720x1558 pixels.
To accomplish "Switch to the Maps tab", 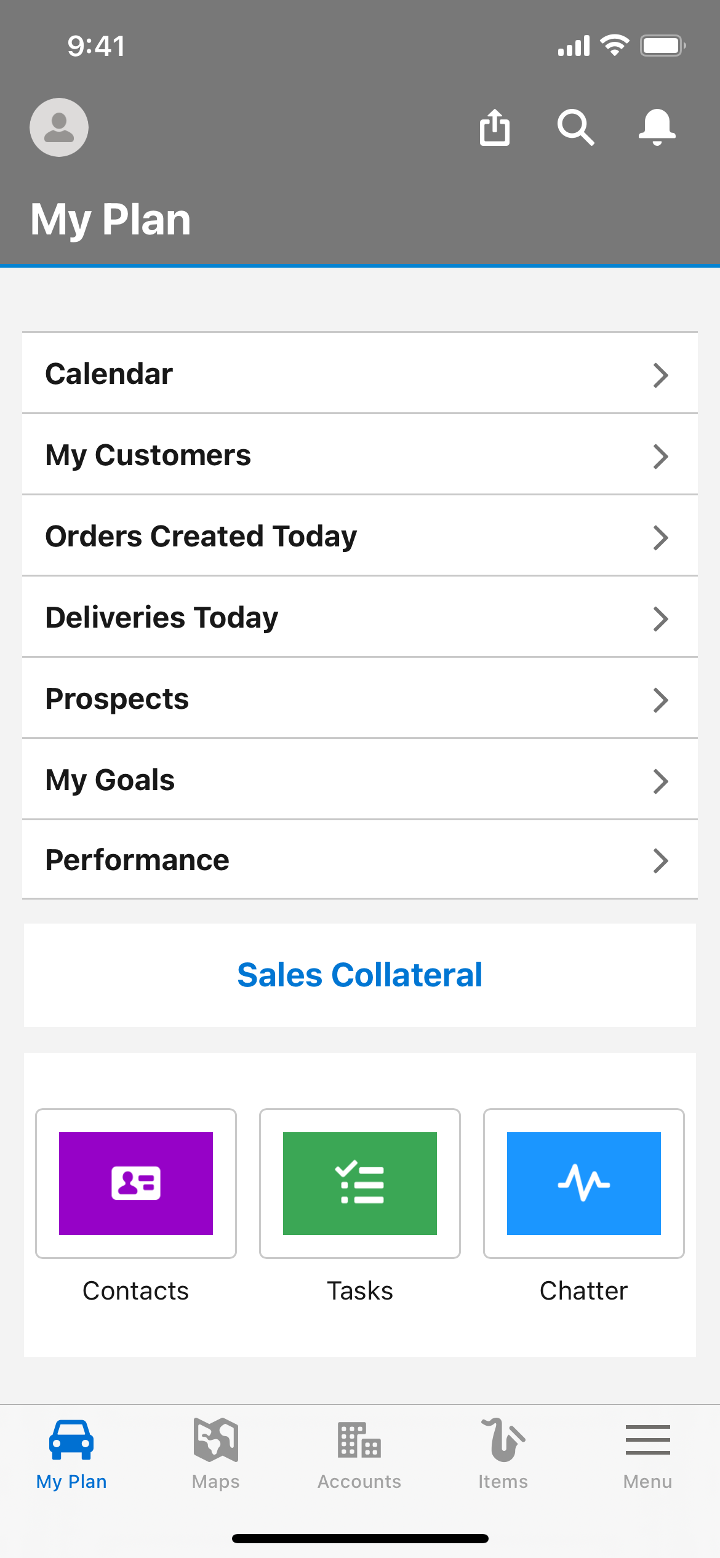I will 215,1453.
